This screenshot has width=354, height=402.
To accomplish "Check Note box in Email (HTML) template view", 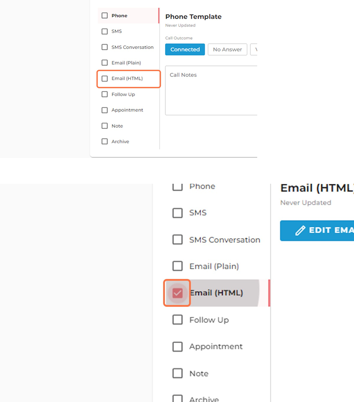I will (x=177, y=373).
